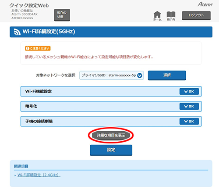
Task: Expand the 暗号化 section
Action: pyautogui.click(x=189, y=106)
